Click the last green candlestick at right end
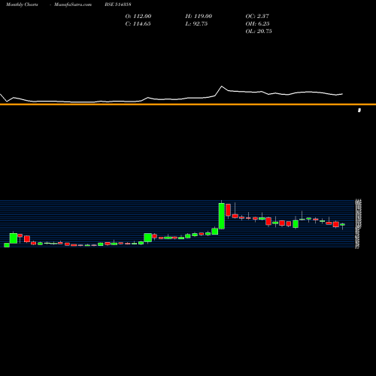Screen dimensions: 376x376 coord(342,225)
